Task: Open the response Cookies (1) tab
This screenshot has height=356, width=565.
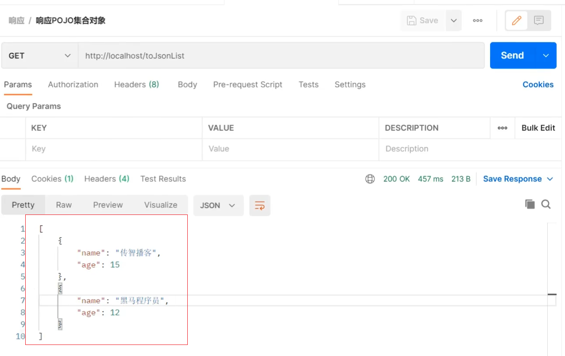Action: 52,179
